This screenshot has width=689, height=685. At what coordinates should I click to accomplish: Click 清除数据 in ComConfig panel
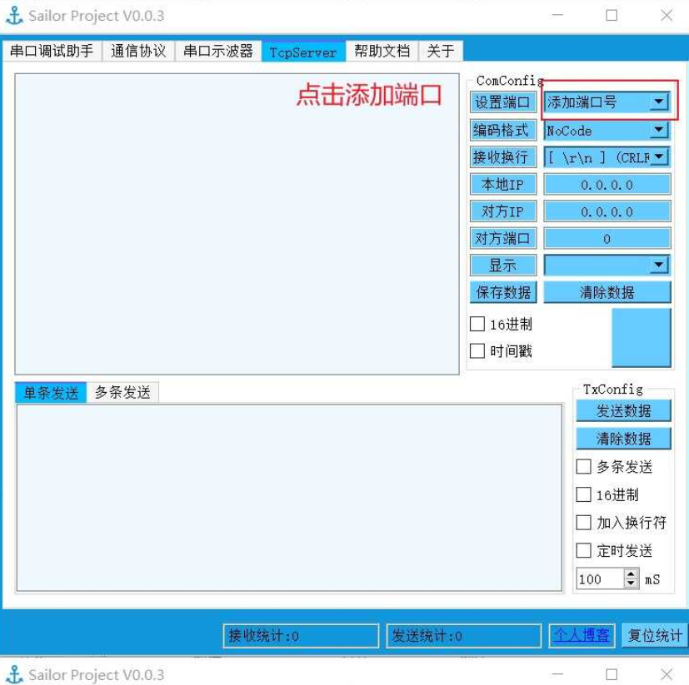point(607,291)
